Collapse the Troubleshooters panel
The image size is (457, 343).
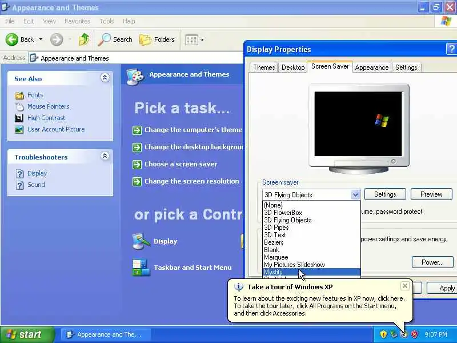click(x=105, y=155)
